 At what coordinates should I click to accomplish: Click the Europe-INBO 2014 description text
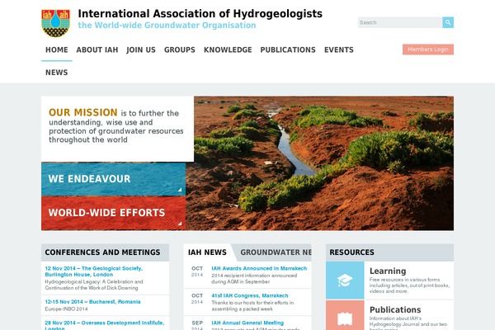pos(66,309)
